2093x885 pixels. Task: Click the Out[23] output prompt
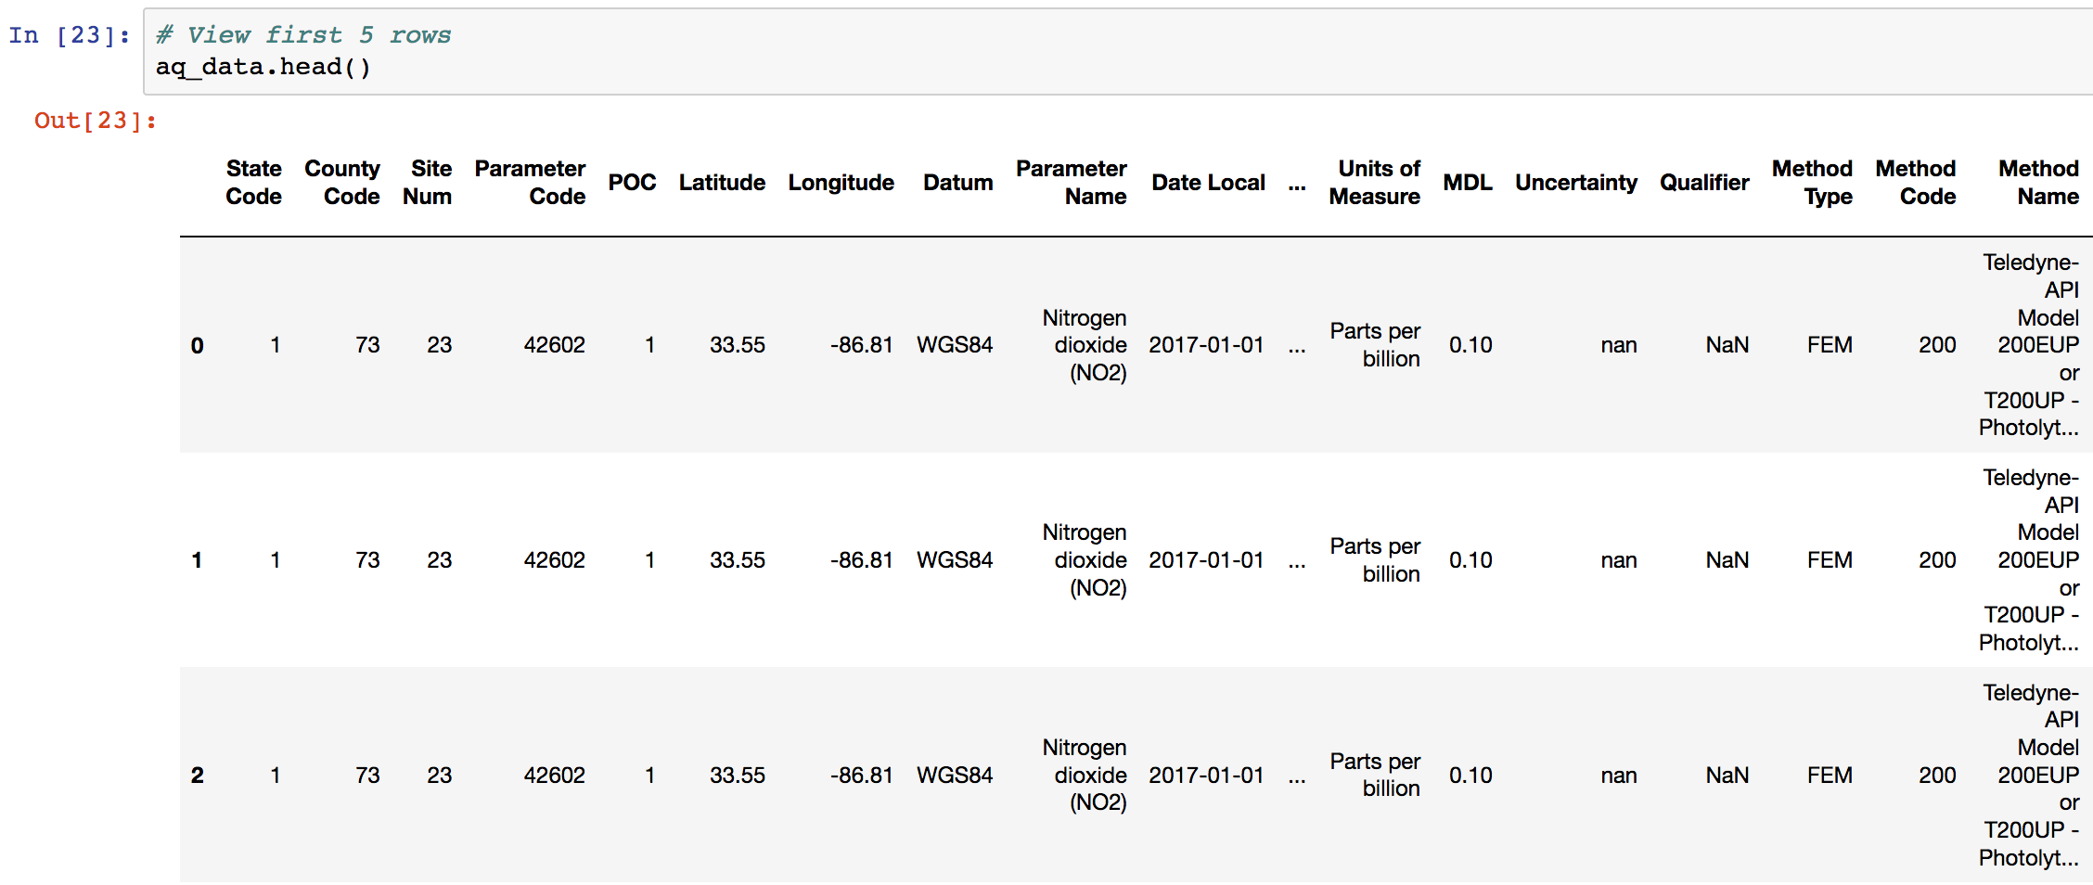coord(96,121)
